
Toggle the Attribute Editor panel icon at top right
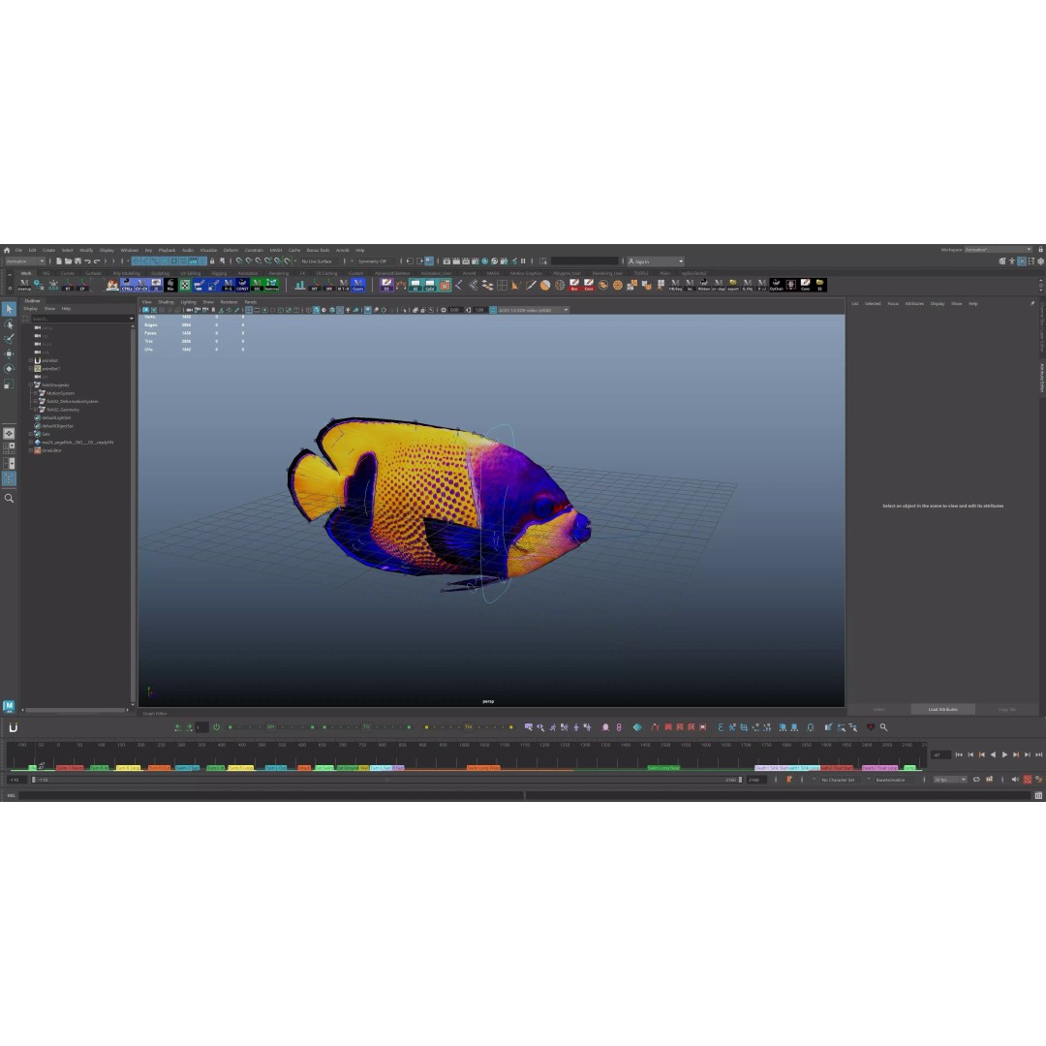click(x=1022, y=261)
